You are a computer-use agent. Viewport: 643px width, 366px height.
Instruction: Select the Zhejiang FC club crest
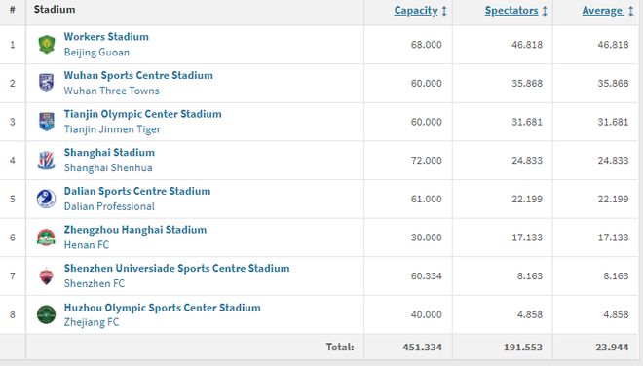click(47, 314)
